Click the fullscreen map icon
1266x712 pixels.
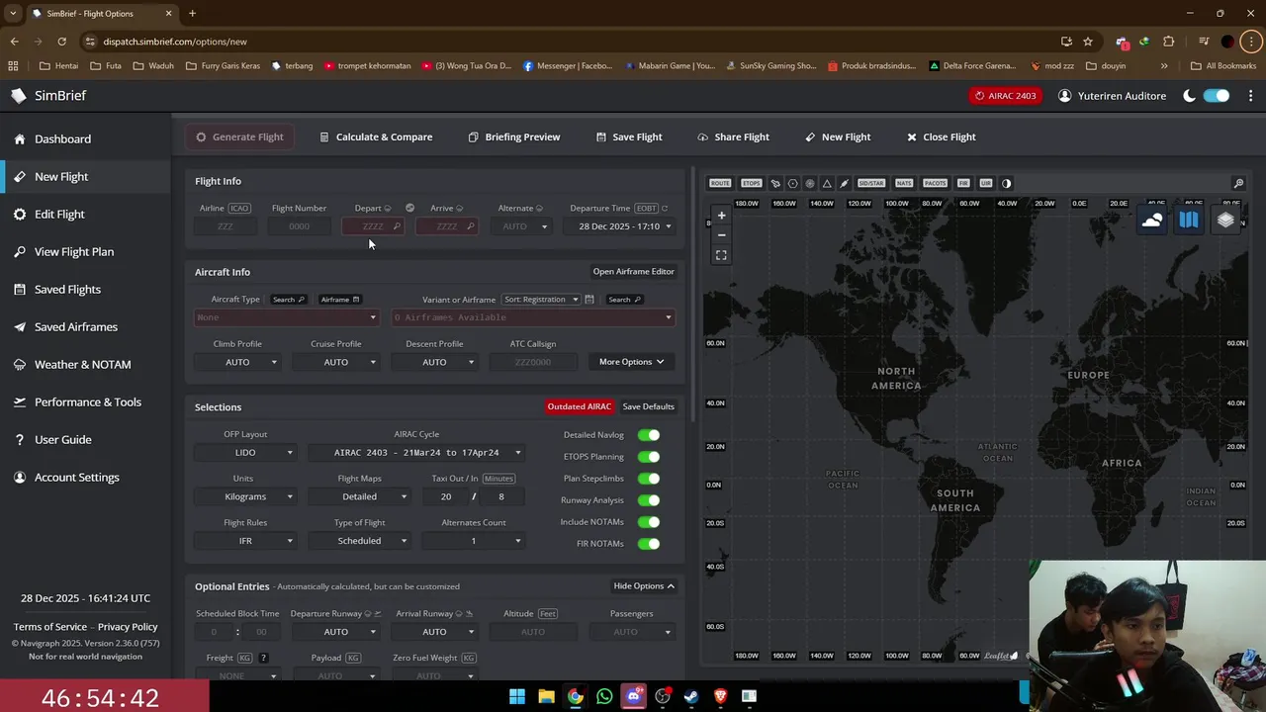pyautogui.click(x=721, y=255)
